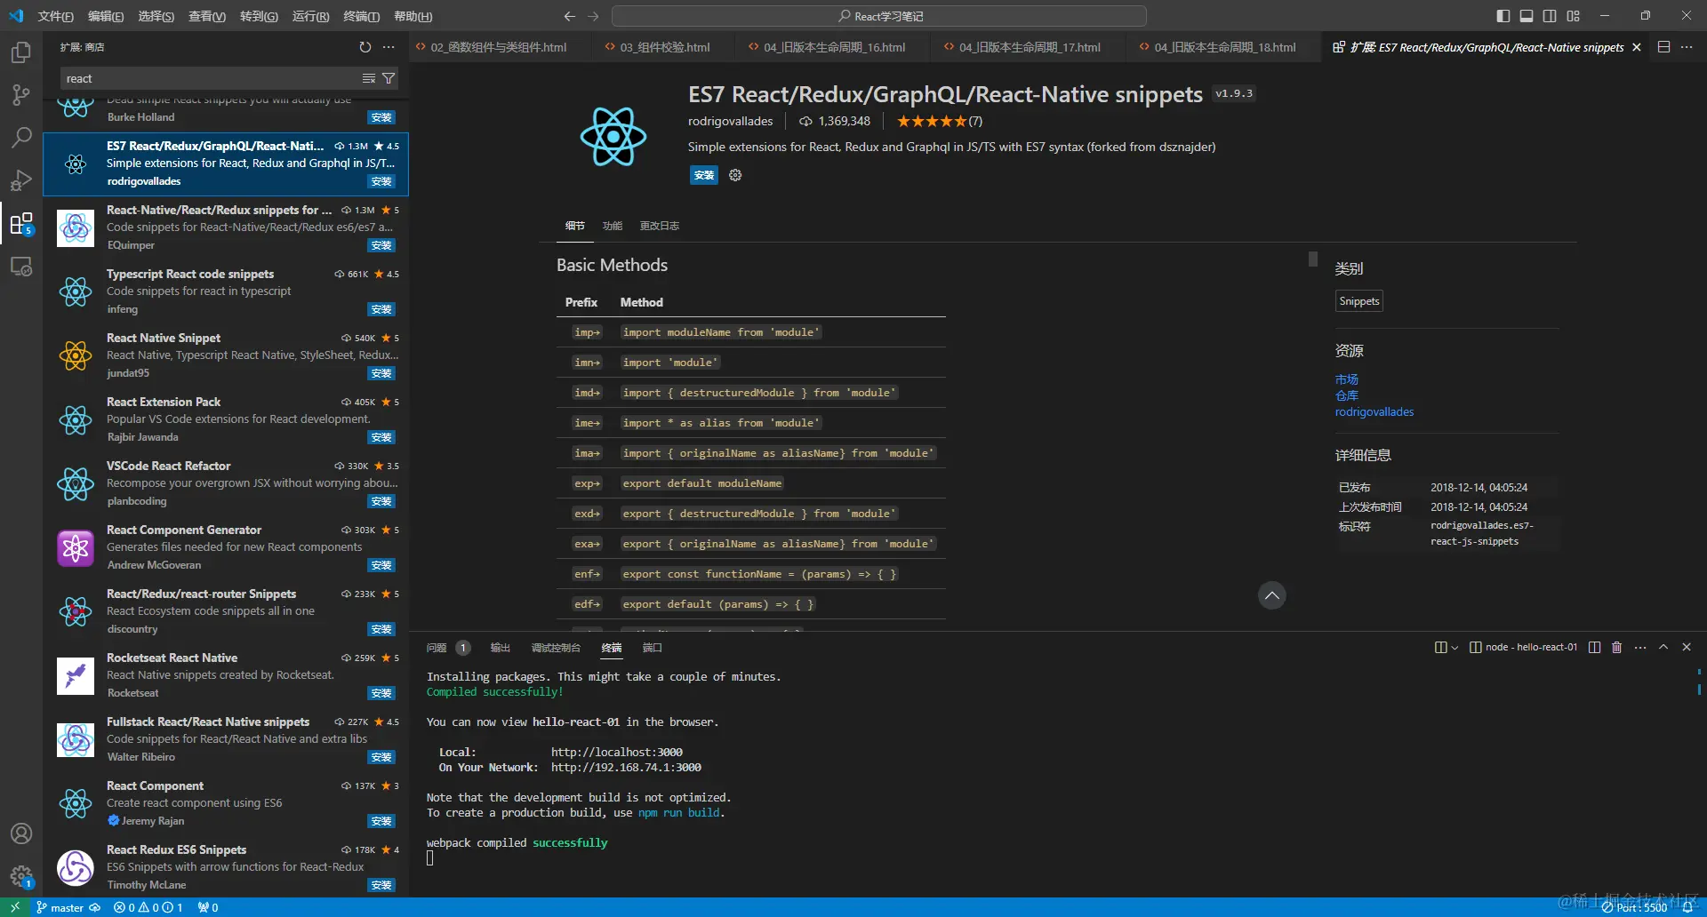Image resolution: width=1707 pixels, height=917 pixels.
Task: Clear the extension search results
Action: coord(369,78)
